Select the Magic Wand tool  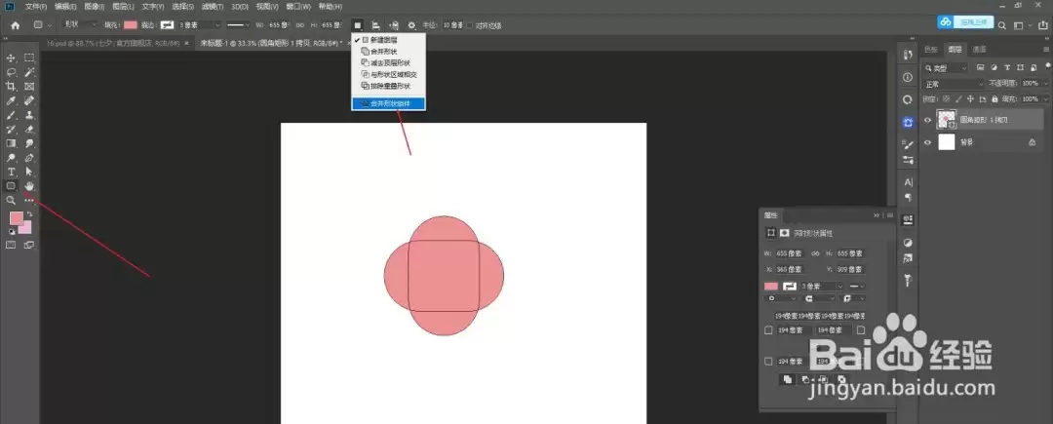(29, 72)
